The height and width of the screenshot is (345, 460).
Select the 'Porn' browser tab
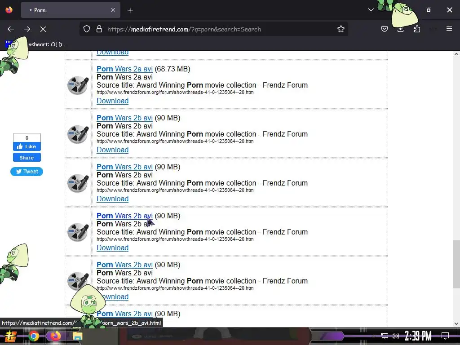tap(71, 10)
